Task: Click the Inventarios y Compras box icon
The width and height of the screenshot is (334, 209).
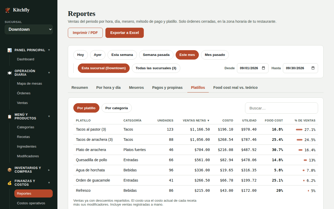Action: pos(10,170)
